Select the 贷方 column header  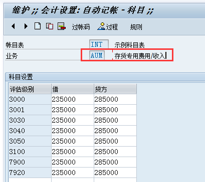pos(115,89)
